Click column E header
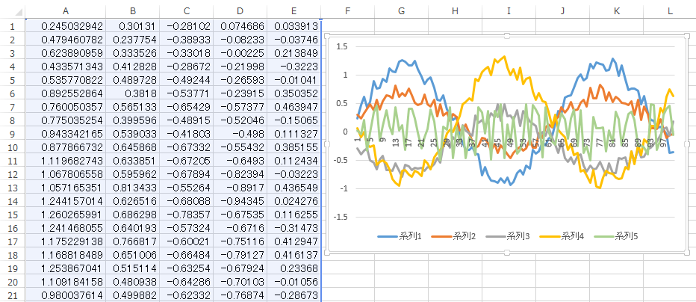 pyautogui.click(x=293, y=10)
